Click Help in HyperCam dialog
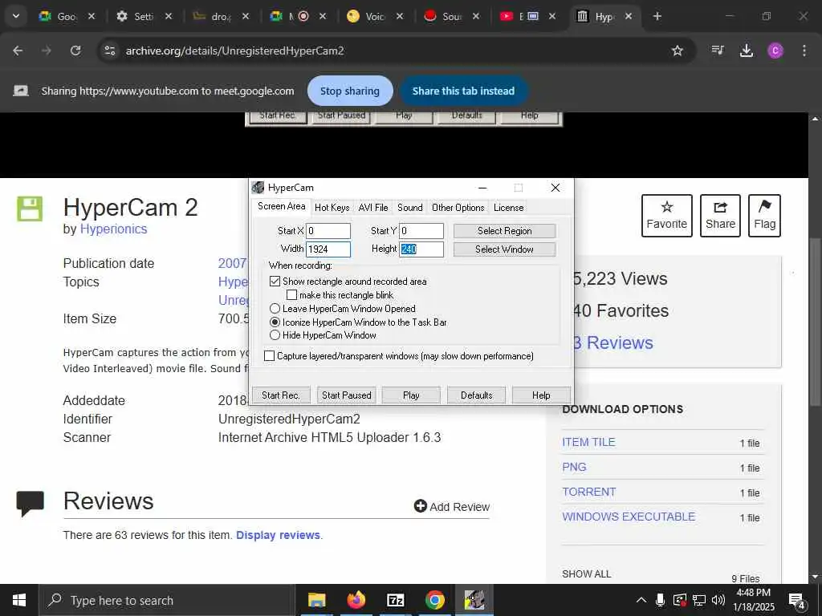 point(541,395)
